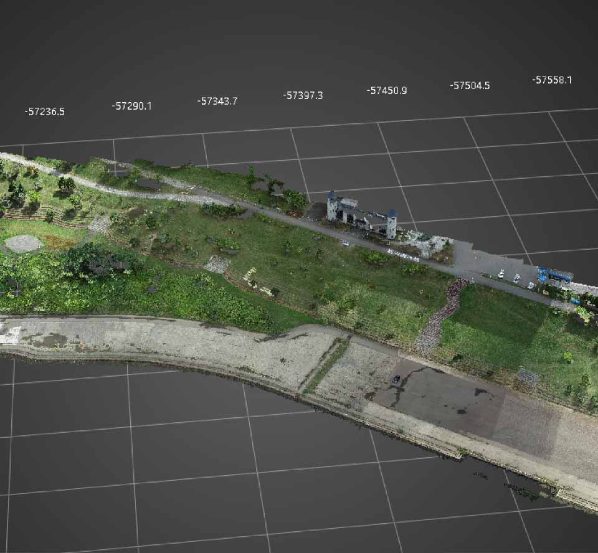The height and width of the screenshot is (553, 598).
Task: Click the -57558.1 grid axis label
Action: [x=552, y=80]
